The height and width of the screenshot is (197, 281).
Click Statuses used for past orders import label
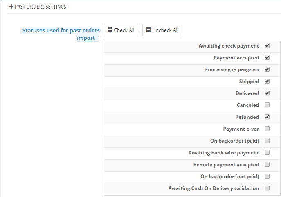(x=60, y=34)
